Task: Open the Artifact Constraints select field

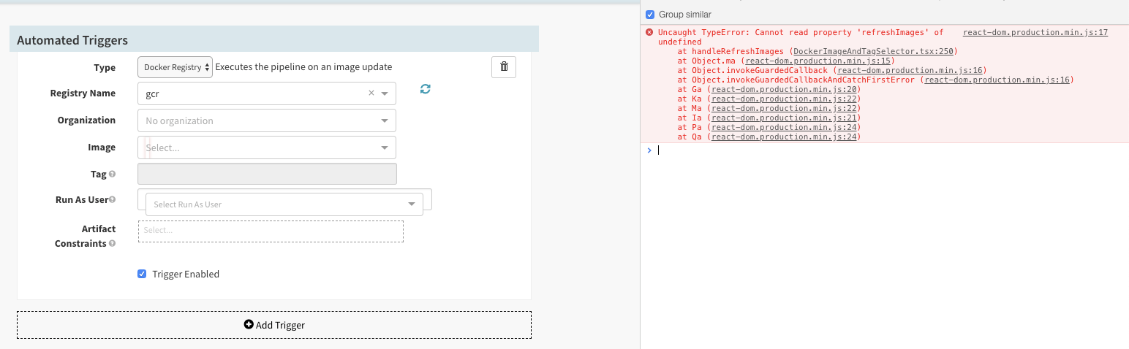Action: [x=271, y=231]
